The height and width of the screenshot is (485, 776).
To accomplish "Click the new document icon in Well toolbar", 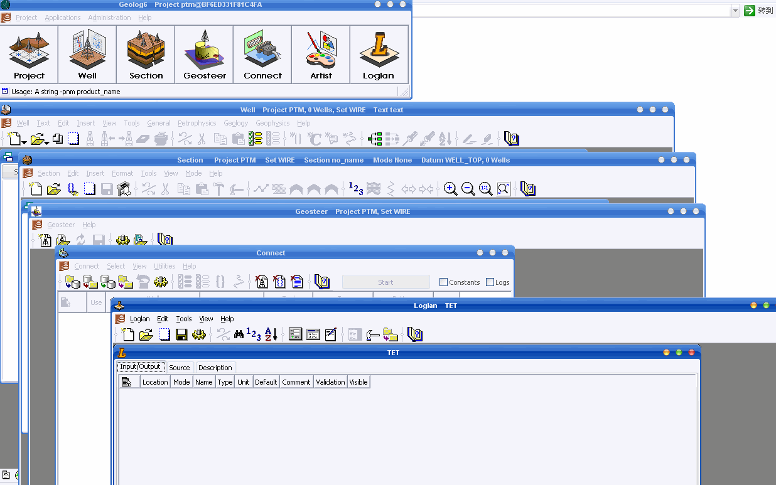I will [x=15, y=139].
